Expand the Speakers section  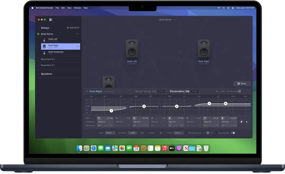click(x=38, y=74)
